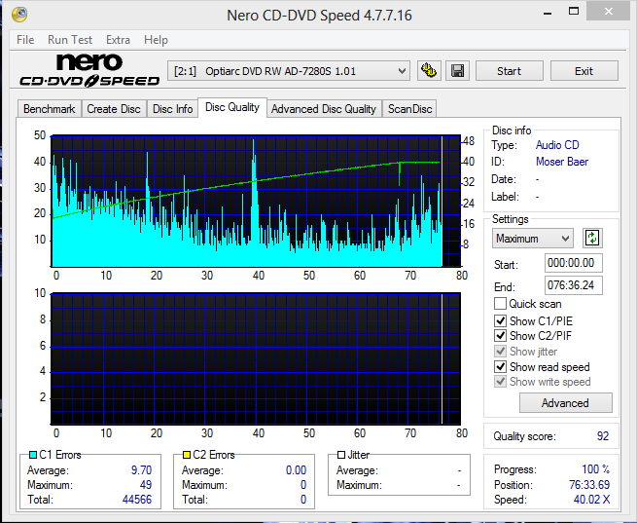Maximize the Nero window
Image resolution: width=637 pixels, height=523 pixels.
coord(574,12)
